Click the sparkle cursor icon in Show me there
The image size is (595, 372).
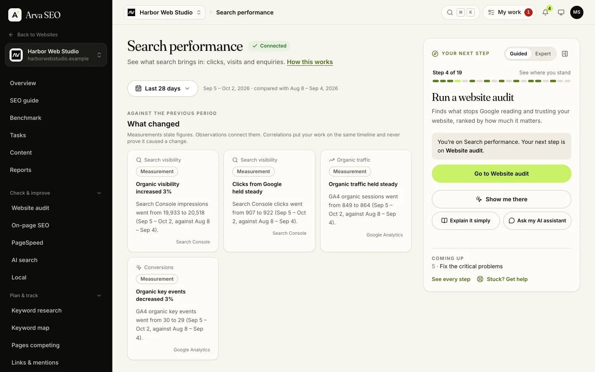point(479,199)
